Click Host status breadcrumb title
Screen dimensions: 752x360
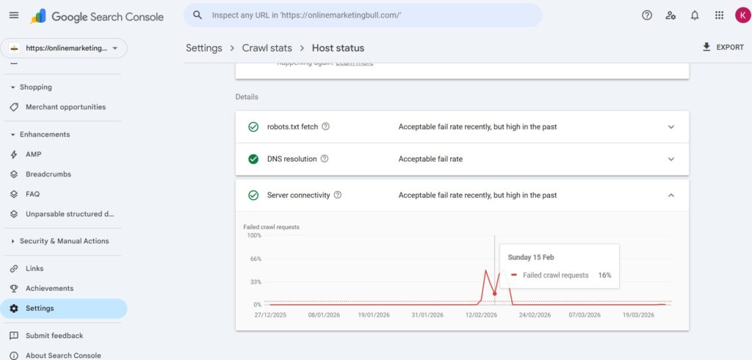pos(338,48)
